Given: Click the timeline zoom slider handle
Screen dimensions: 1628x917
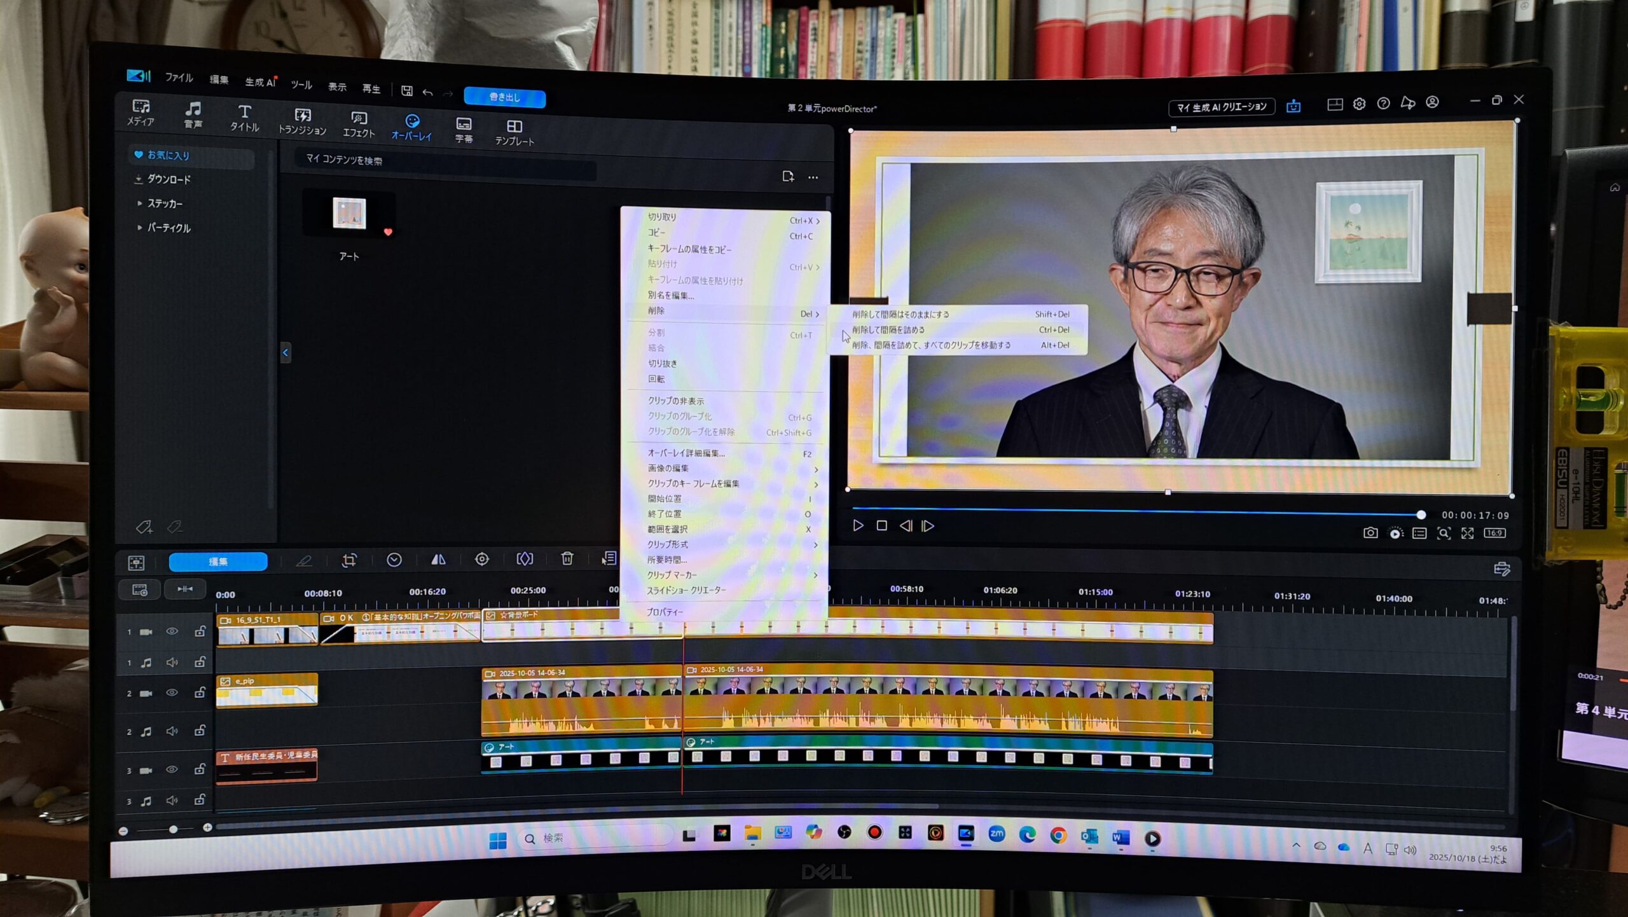Looking at the screenshot, I should click(x=173, y=829).
